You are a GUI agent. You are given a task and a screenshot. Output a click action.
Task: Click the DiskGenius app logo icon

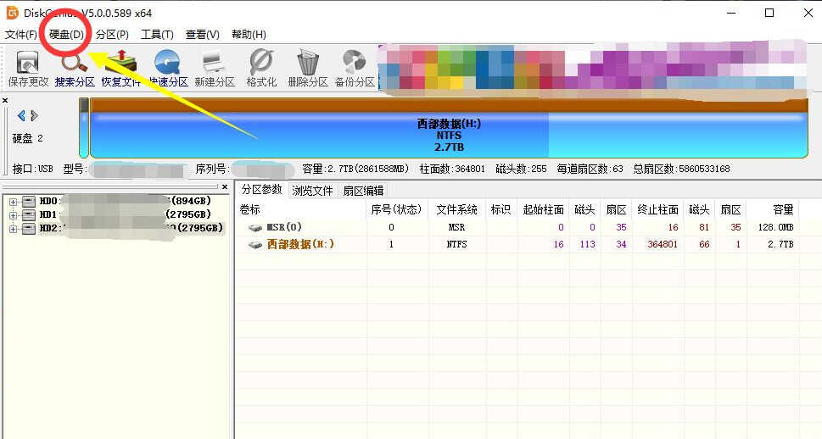pyautogui.click(x=12, y=13)
